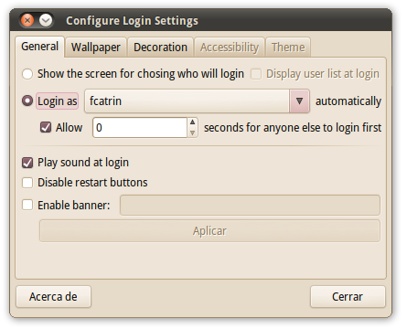Open the Decoration tab
This screenshot has height=329, width=407.
(x=160, y=48)
